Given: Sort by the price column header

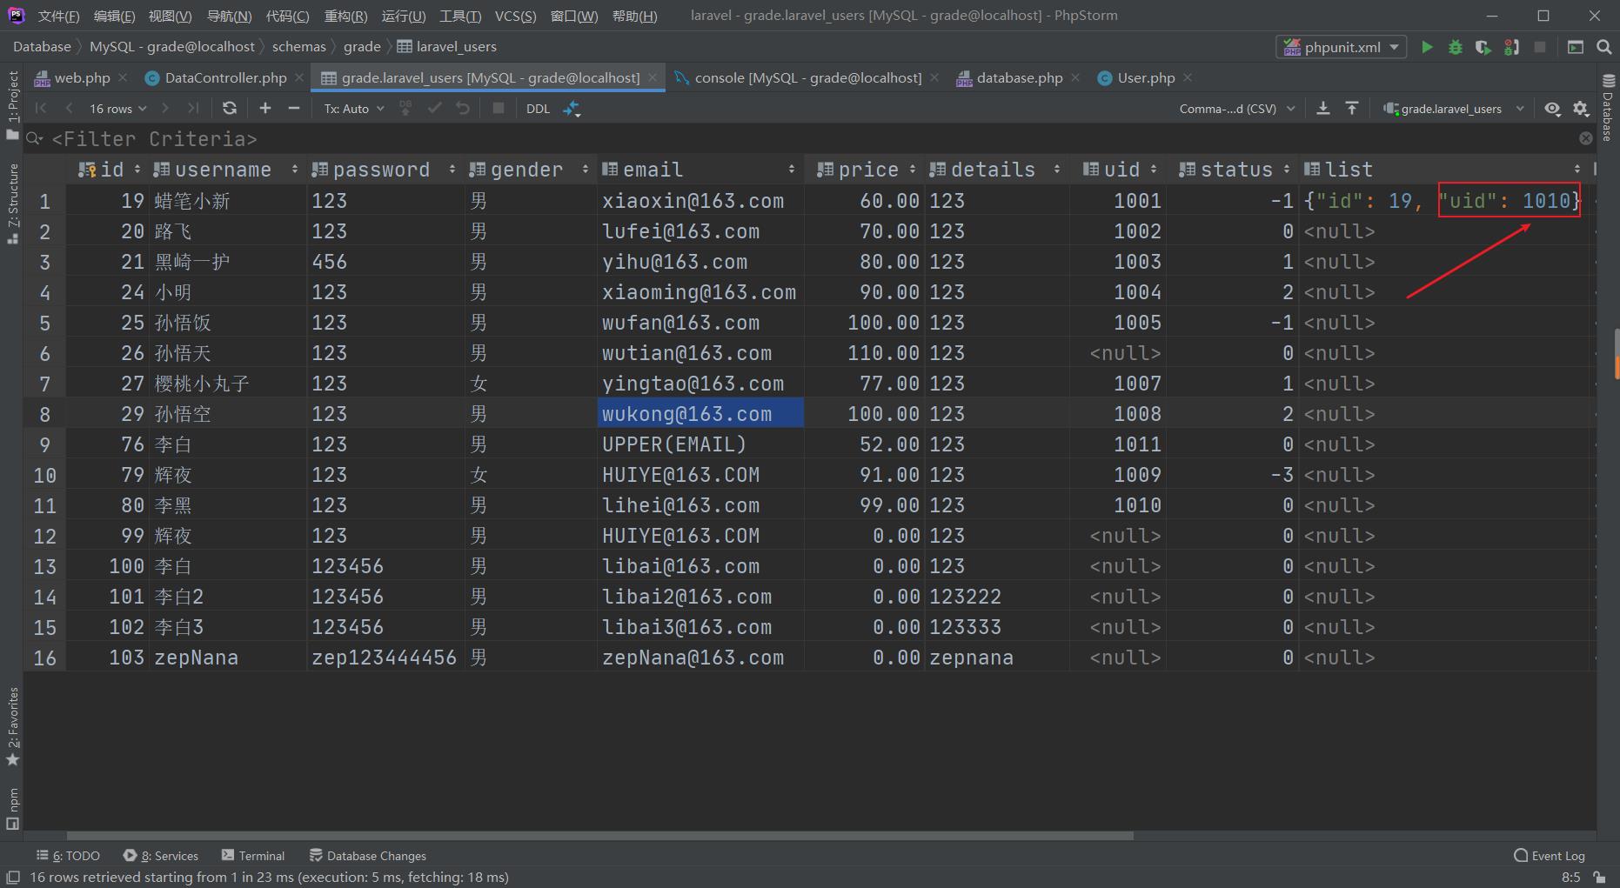Looking at the screenshot, I should [x=866, y=170].
